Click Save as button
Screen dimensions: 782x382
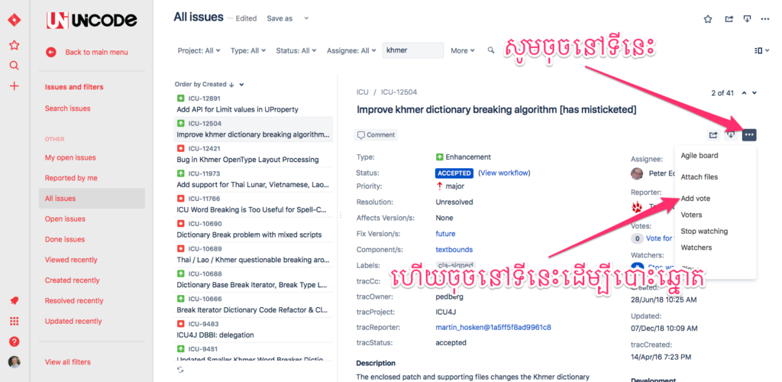click(280, 18)
